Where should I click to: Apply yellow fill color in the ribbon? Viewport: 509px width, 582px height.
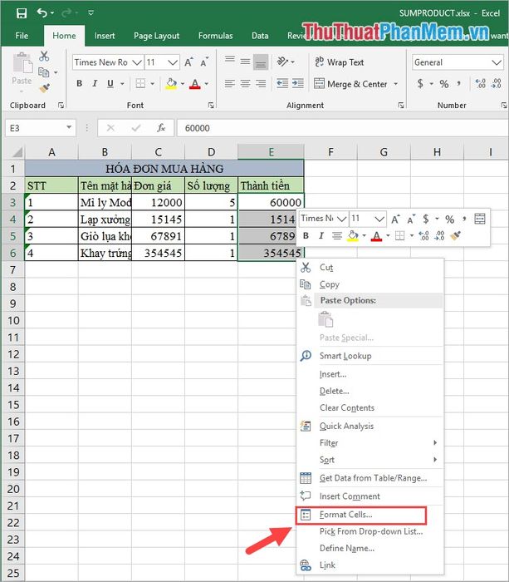click(x=171, y=84)
